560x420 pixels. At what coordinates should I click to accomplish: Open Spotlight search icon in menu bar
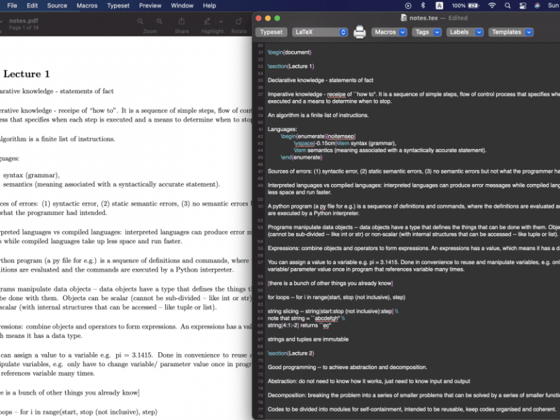(507, 6)
